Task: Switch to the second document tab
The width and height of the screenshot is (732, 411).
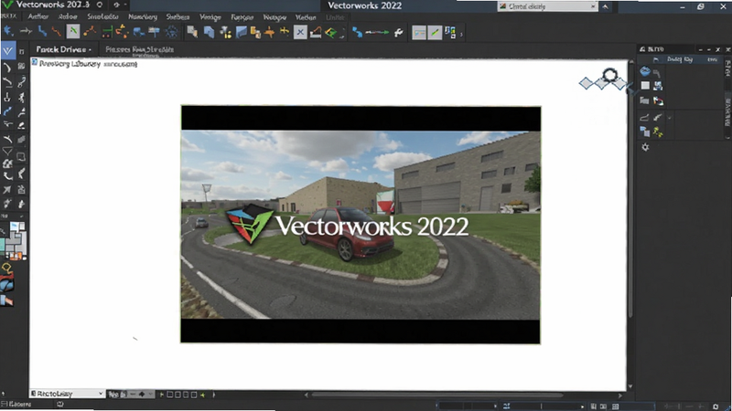Action: (140, 49)
